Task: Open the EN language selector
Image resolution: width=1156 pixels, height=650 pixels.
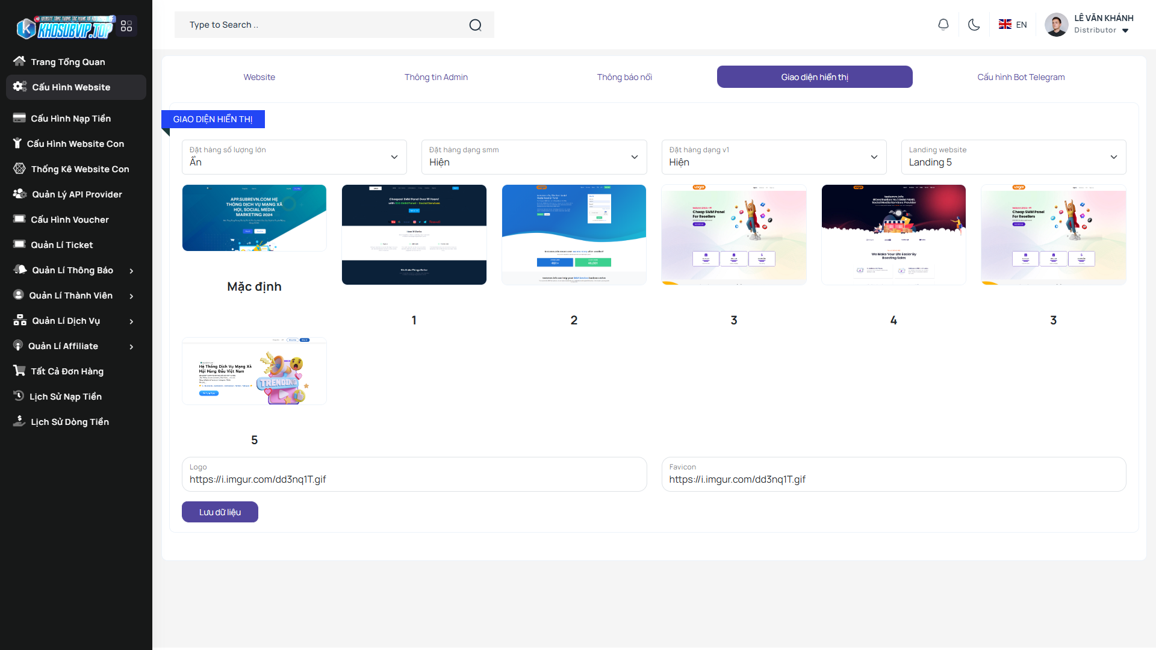Action: pyautogui.click(x=1013, y=25)
